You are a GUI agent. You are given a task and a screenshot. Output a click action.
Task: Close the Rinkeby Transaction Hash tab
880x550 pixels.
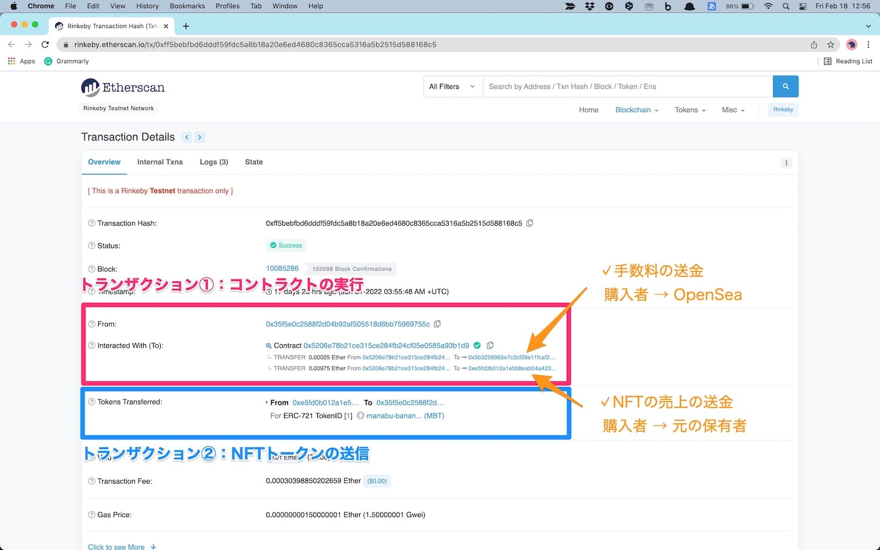(166, 26)
